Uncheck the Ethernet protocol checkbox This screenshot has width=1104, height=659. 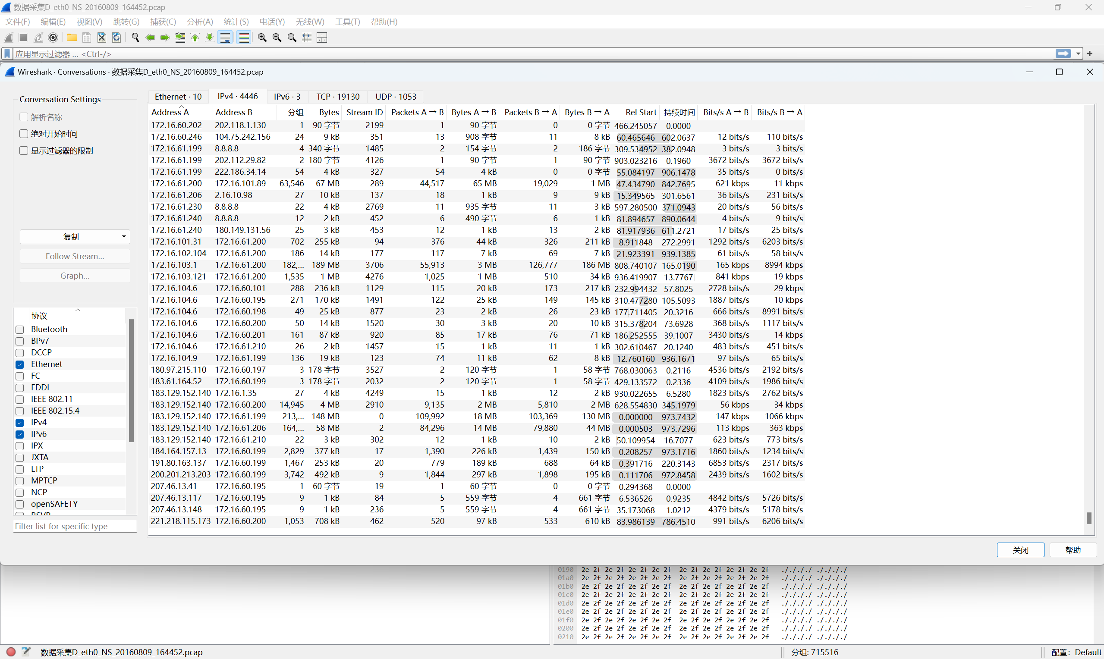click(x=19, y=364)
